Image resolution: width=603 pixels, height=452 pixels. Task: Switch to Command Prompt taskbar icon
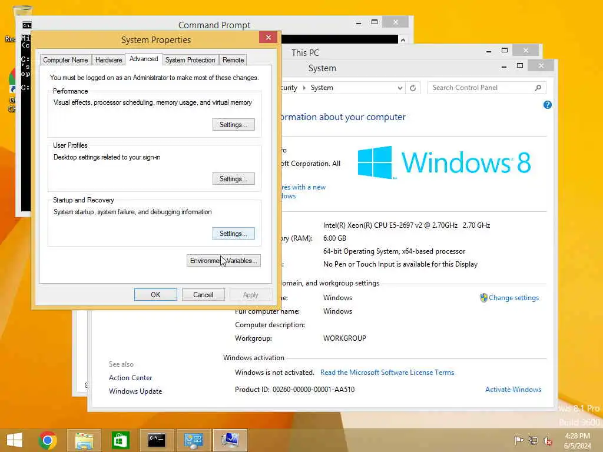coord(157,440)
